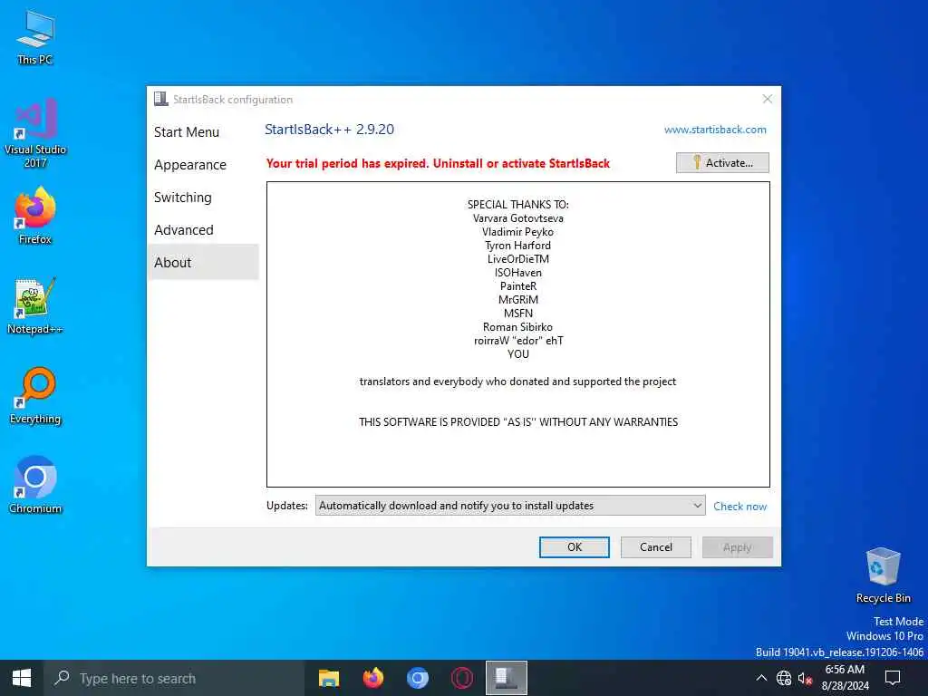928x696 pixels.
Task: Open Notepad++ desktop shortcut
Action: point(35,306)
